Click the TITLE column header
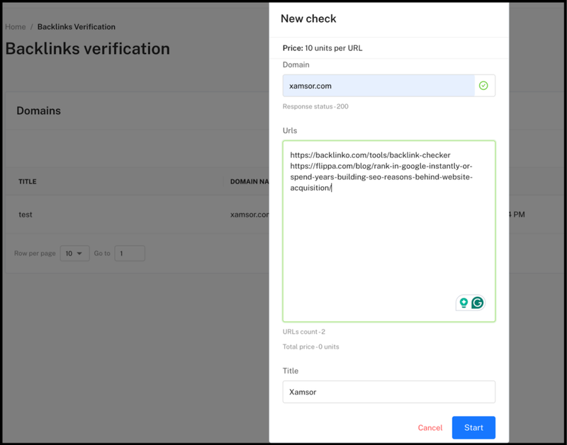 (28, 181)
